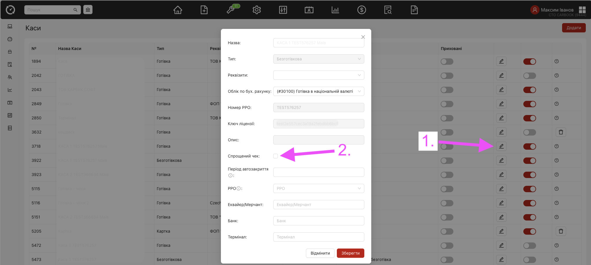Expand the РРО dropdown list

click(x=318, y=188)
